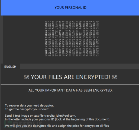Click the last ID row starting 38 66

point(72,55)
